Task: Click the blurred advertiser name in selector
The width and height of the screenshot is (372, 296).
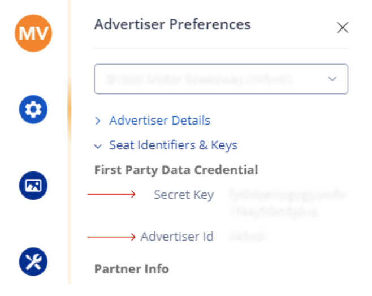Action: coord(198,79)
